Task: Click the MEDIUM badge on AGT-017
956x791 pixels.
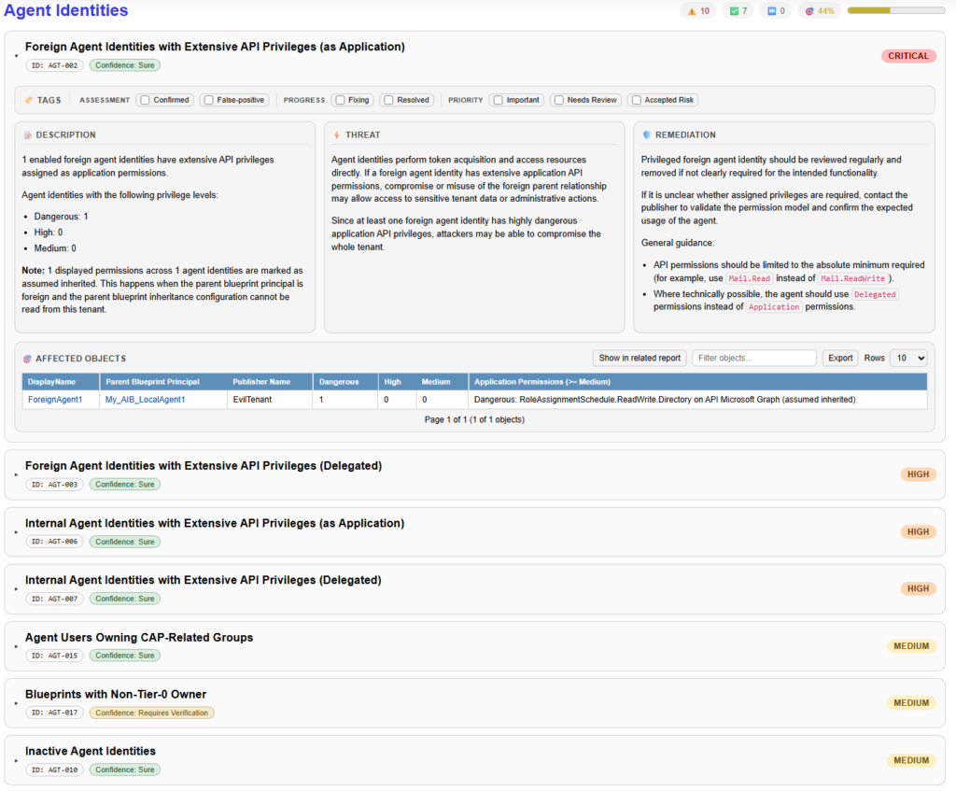Action: (x=911, y=702)
